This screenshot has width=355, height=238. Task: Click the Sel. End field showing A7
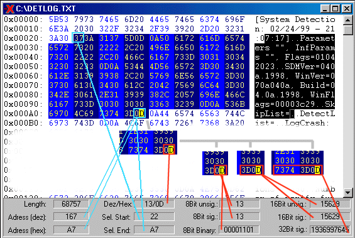click(x=154, y=230)
